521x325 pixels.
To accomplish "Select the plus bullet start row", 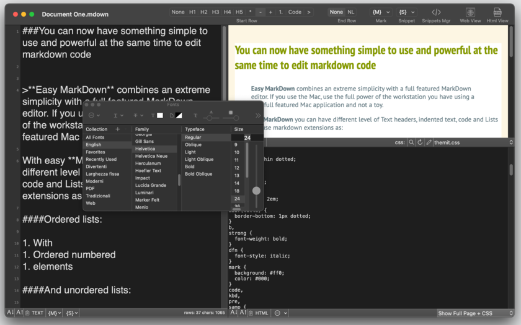I will tap(270, 12).
